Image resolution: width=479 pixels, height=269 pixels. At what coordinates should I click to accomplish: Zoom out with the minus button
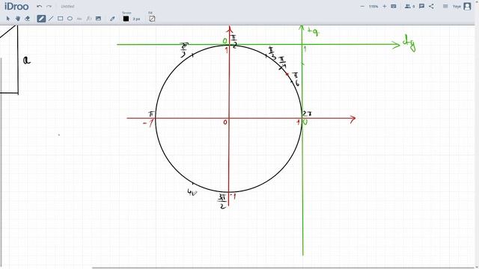pyautogui.click(x=362, y=7)
